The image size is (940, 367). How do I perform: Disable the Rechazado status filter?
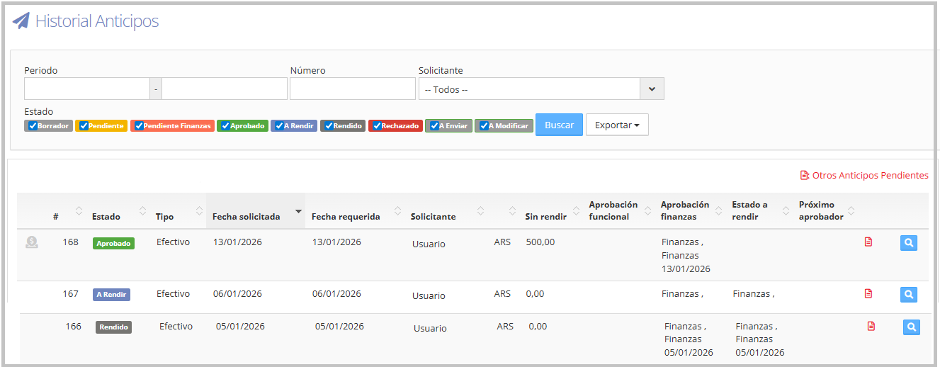click(x=376, y=126)
